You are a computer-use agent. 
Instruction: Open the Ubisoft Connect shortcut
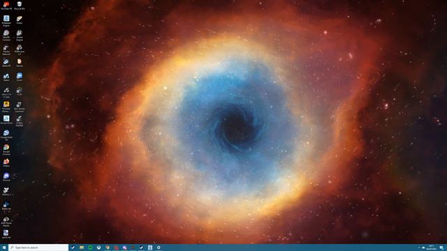[6, 36]
